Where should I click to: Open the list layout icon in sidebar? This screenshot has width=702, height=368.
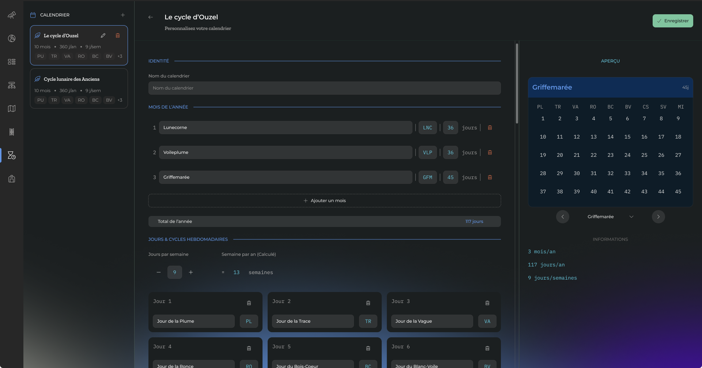pyautogui.click(x=12, y=62)
